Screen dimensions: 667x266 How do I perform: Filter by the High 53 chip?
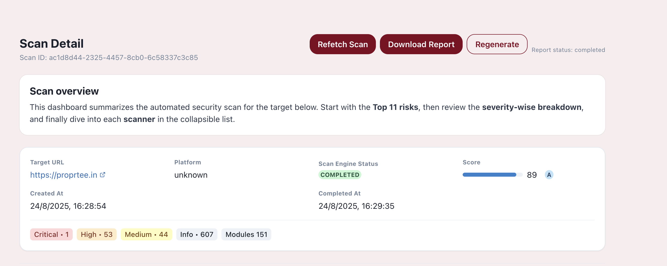click(x=96, y=234)
